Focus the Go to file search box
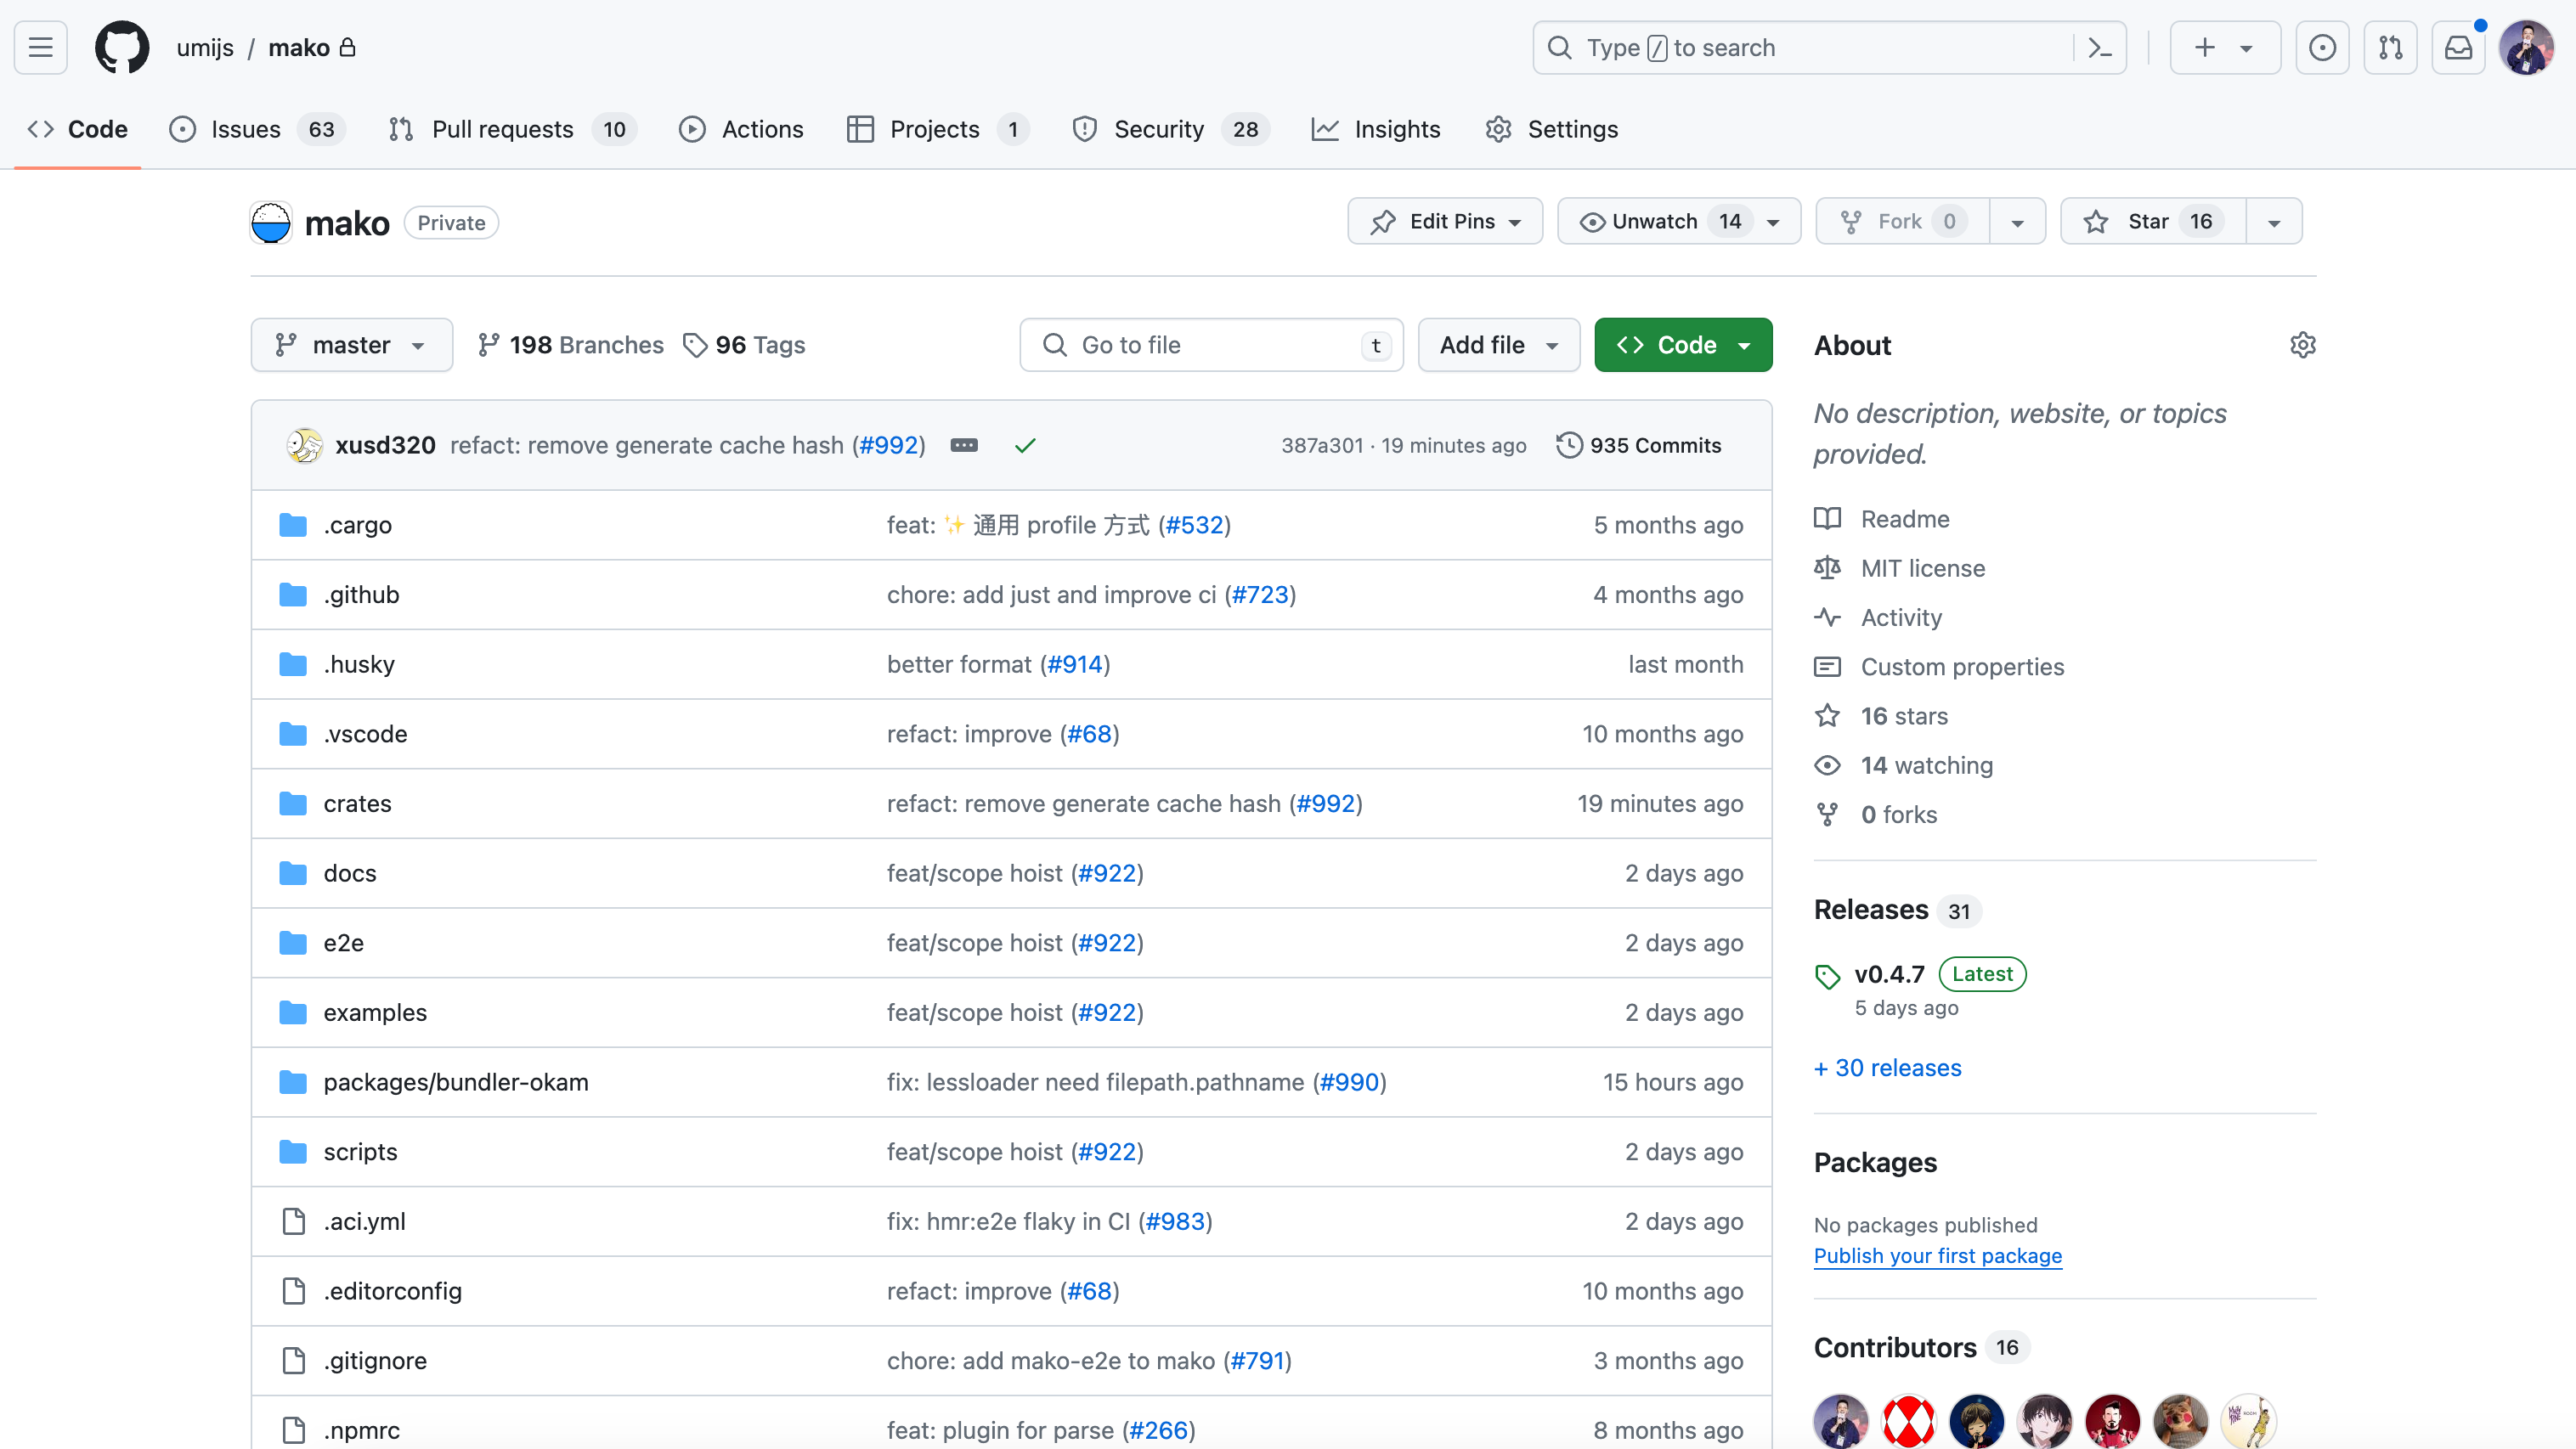2576x1449 pixels. (1211, 345)
